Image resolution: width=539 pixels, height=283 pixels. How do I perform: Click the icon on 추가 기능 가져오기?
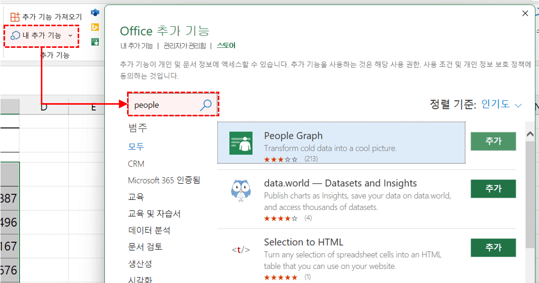15,17
